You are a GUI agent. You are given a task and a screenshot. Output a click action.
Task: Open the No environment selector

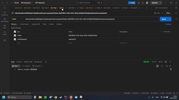[x=163, y=8]
